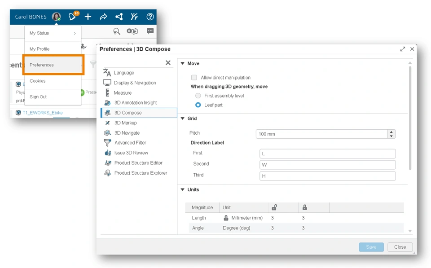Select Advanced Filter preferences category
Image resolution: width=431 pixels, height=268 pixels.
click(139, 143)
